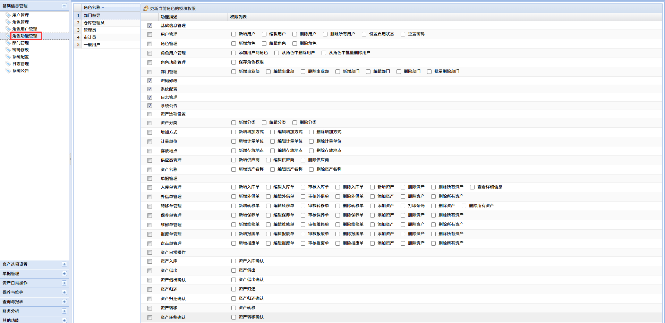The width and height of the screenshot is (665, 323).
Task: Enable the 重置密码 permission checkbox
Action: pos(403,34)
